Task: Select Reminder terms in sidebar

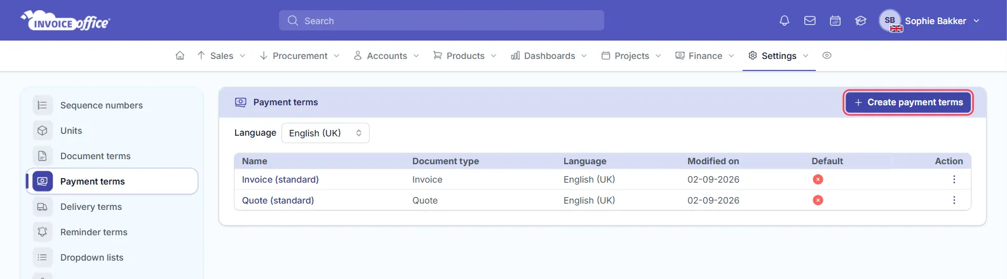Action: [x=112, y=232]
